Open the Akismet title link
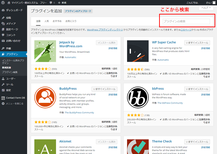This screenshot has height=154, width=217. pyautogui.click(x=65, y=141)
